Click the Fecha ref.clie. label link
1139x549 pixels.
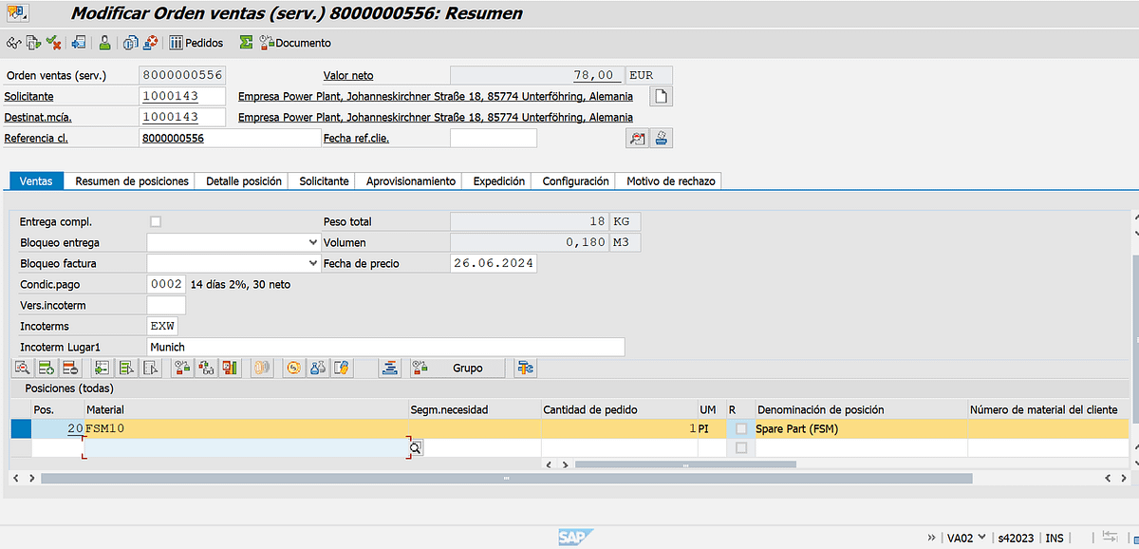click(356, 138)
